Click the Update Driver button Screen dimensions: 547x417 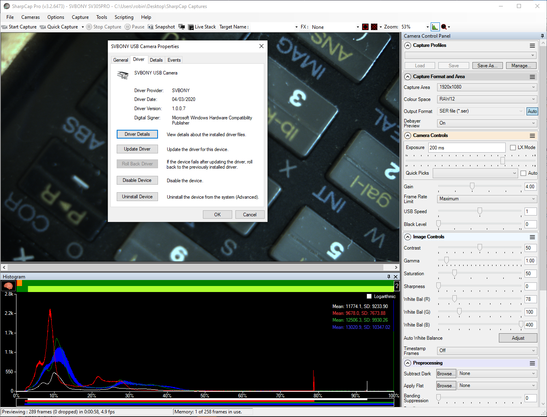137,149
